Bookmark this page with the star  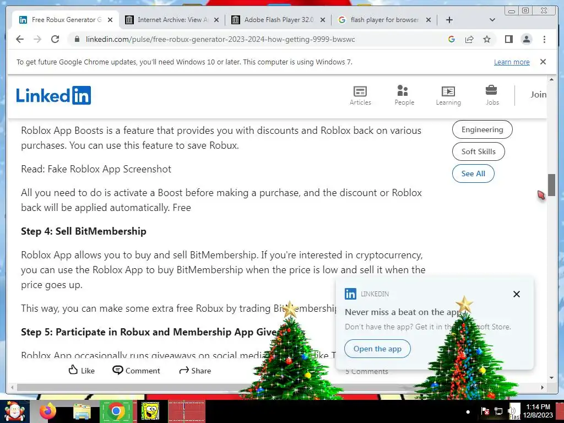click(x=487, y=39)
